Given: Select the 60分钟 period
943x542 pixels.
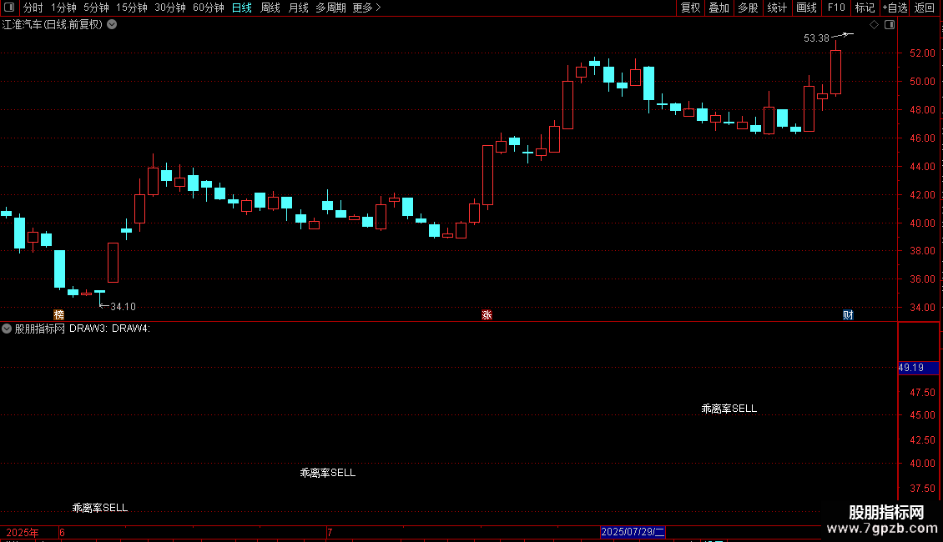Looking at the screenshot, I should [x=208, y=8].
